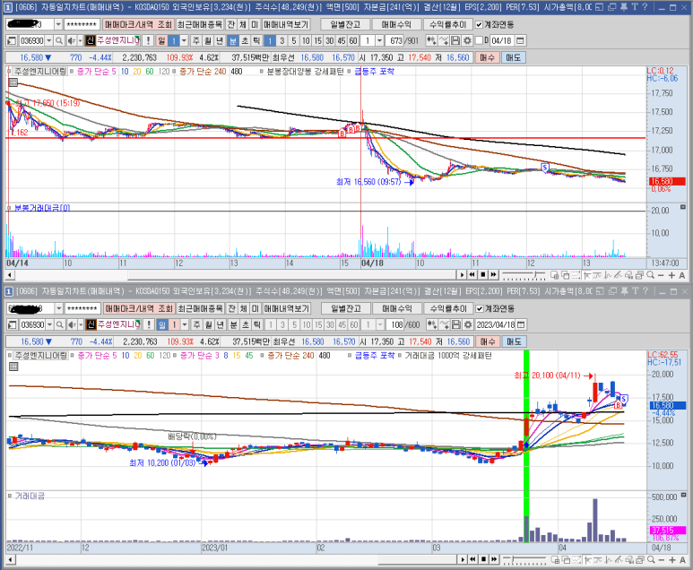
Task: Click the account password field in top window
Action: 82,25
